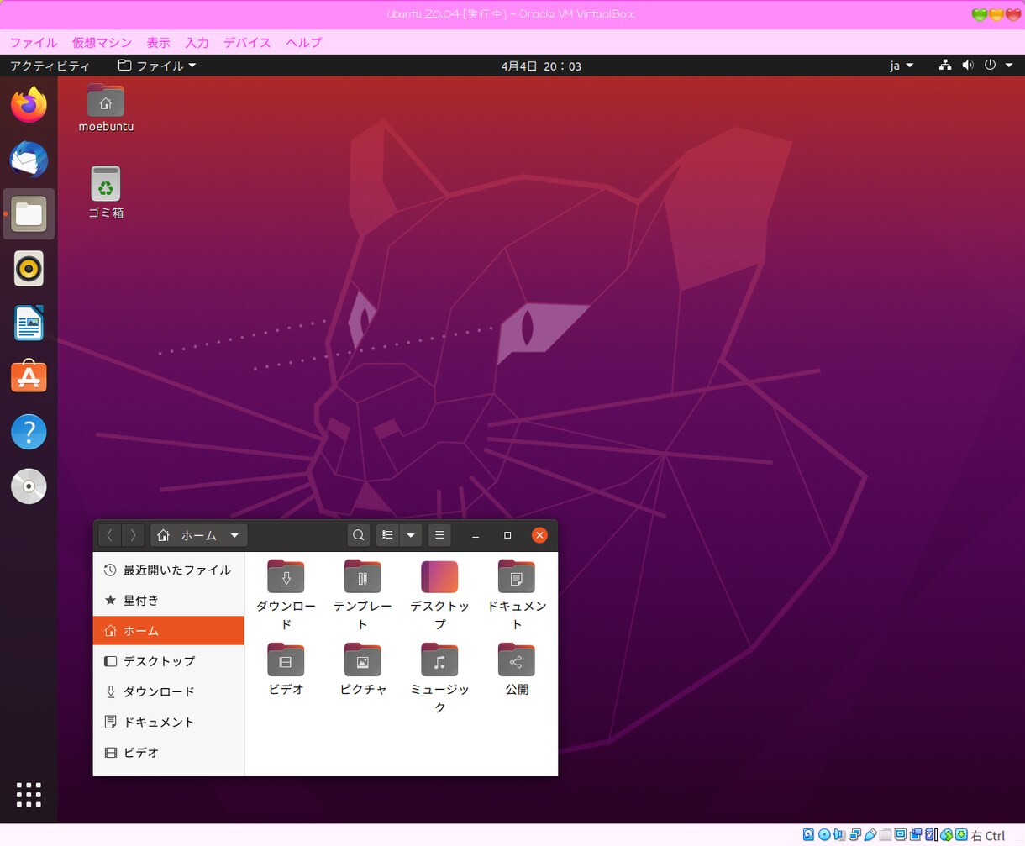Open the clock and calendar at 4月4日 20:03
This screenshot has height=846, width=1025.
click(541, 66)
